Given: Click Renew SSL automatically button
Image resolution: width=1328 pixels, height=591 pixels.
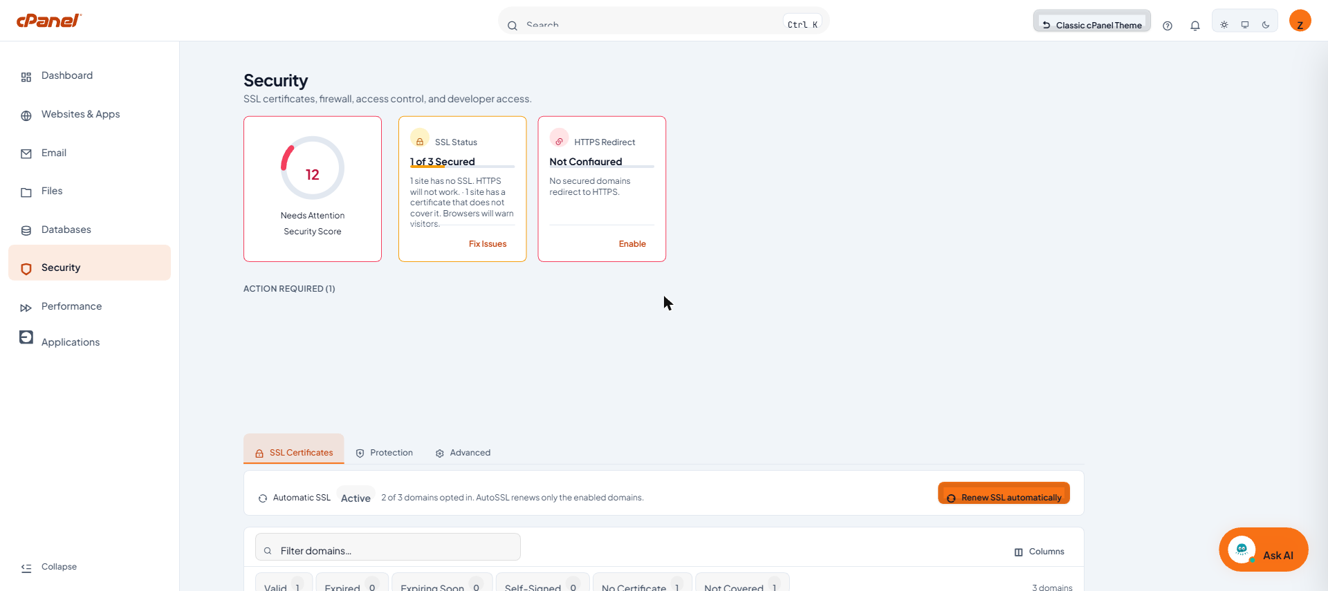Looking at the screenshot, I should click(1004, 494).
